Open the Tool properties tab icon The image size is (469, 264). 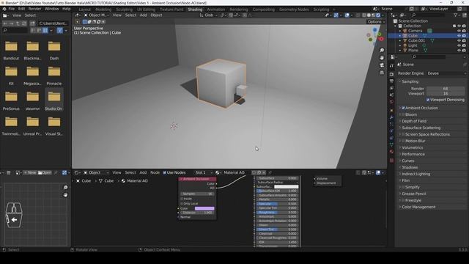(391, 65)
